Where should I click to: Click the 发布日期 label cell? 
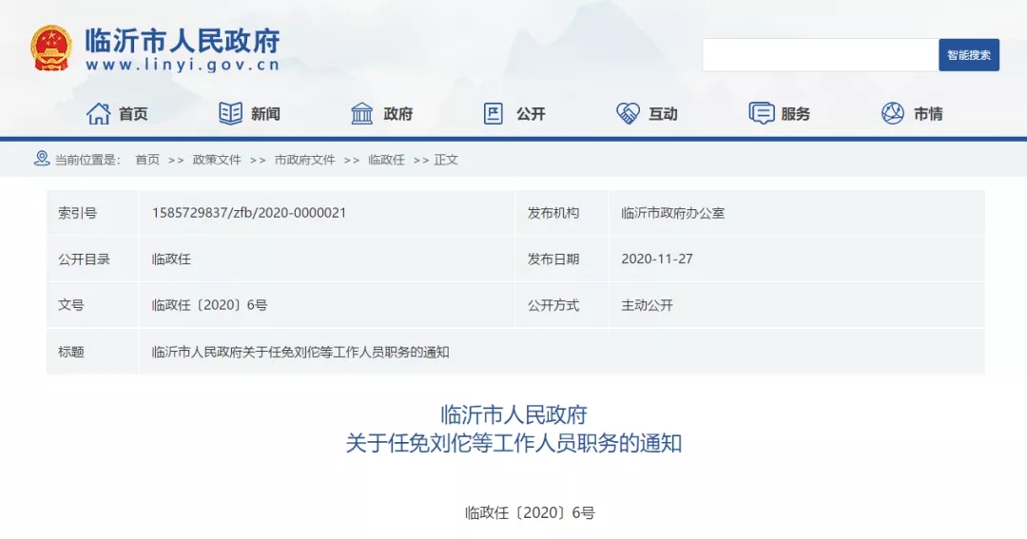coord(562,259)
